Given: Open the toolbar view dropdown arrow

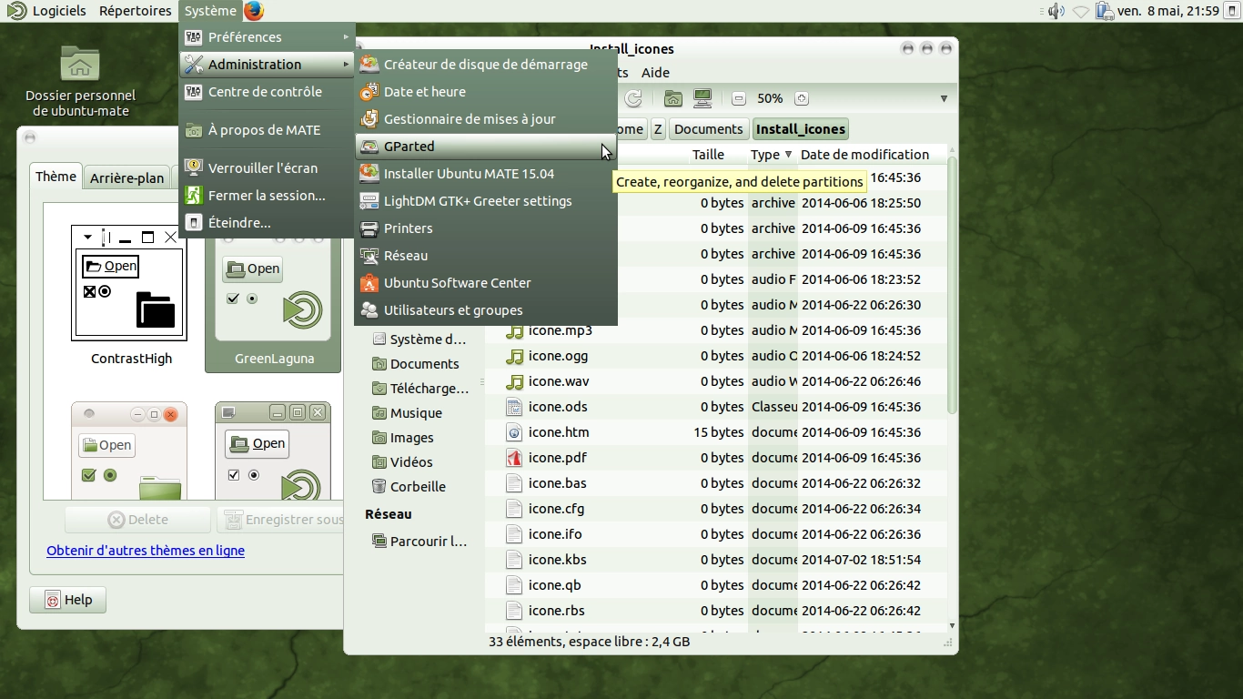Looking at the screenshot, I should 944,98.
